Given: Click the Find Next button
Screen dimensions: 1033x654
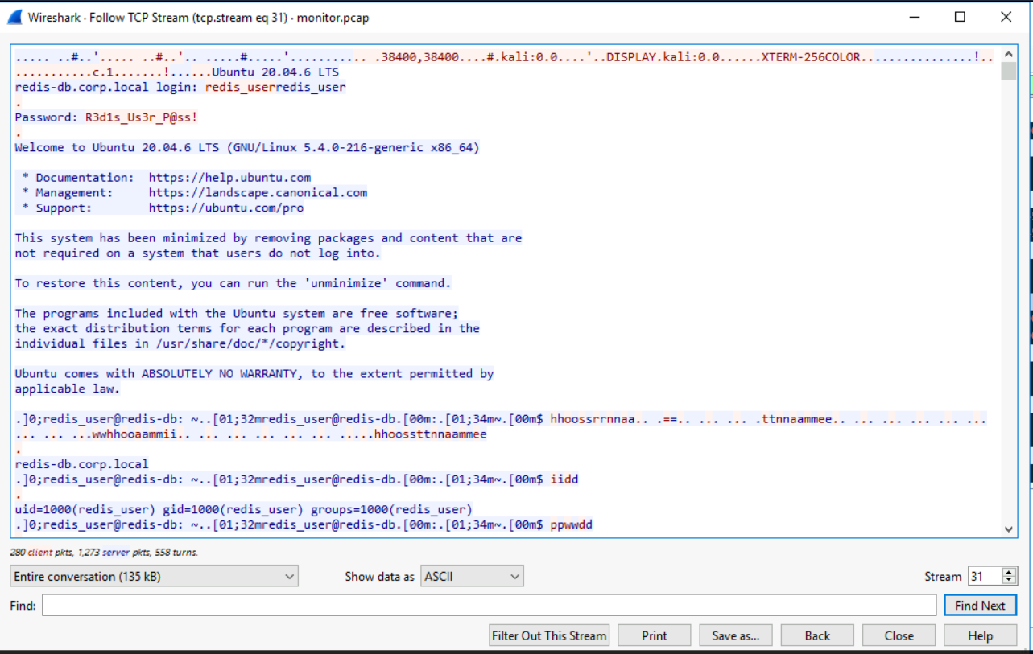Looking at the screenshot, I should coord(980,605).
